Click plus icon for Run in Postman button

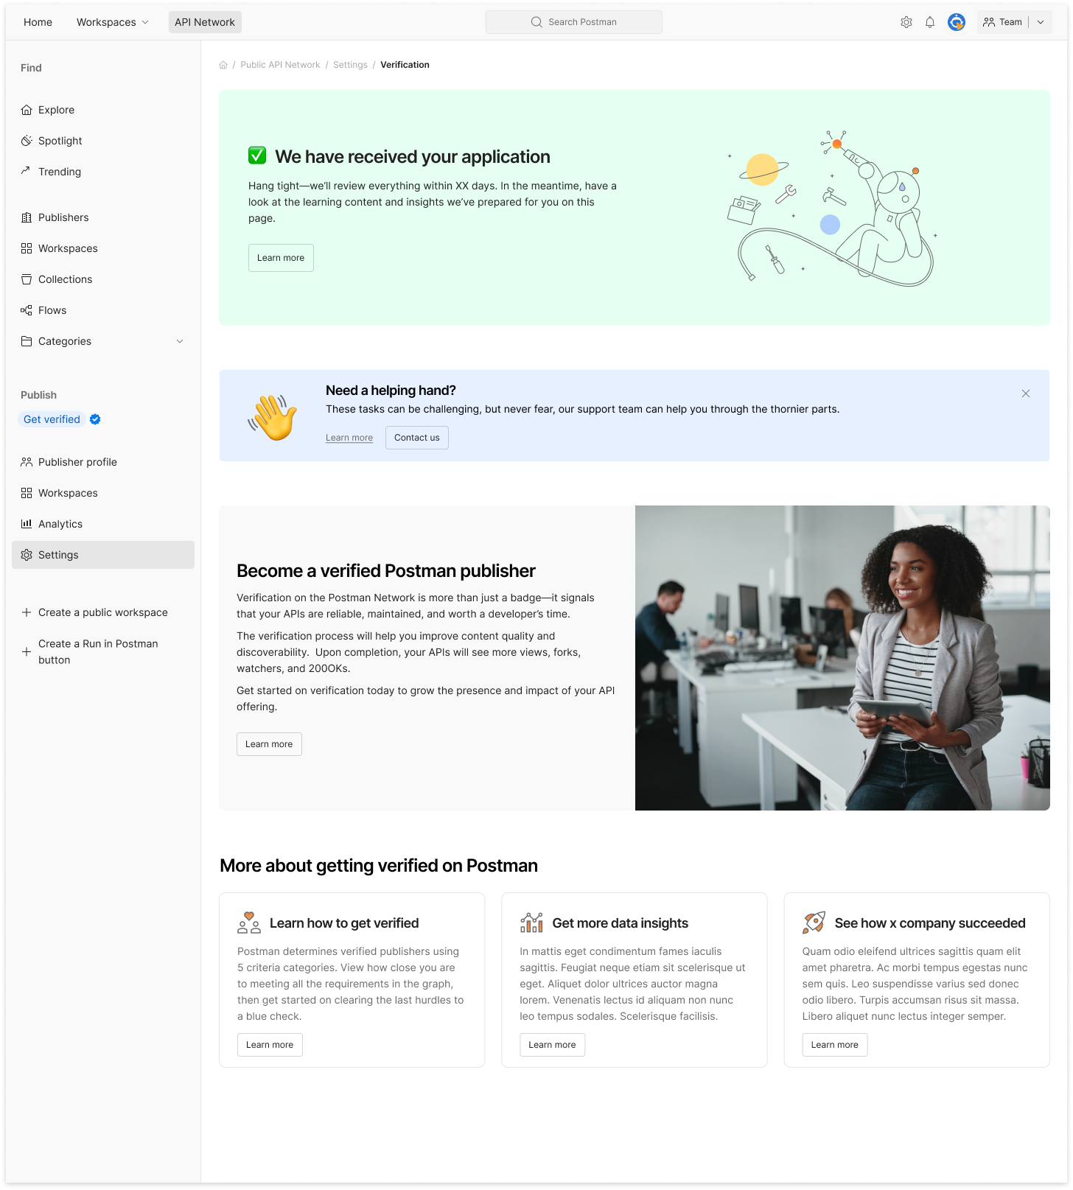tap(27, 652)
